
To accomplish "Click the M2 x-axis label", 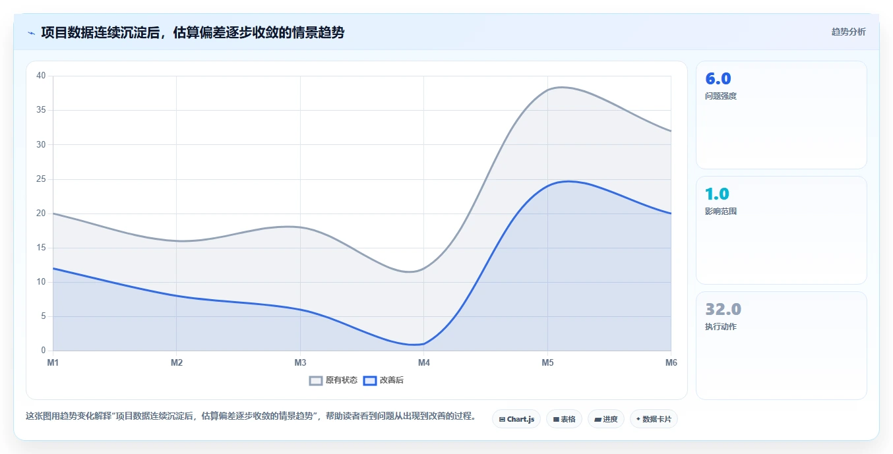I will coord(176,362).
